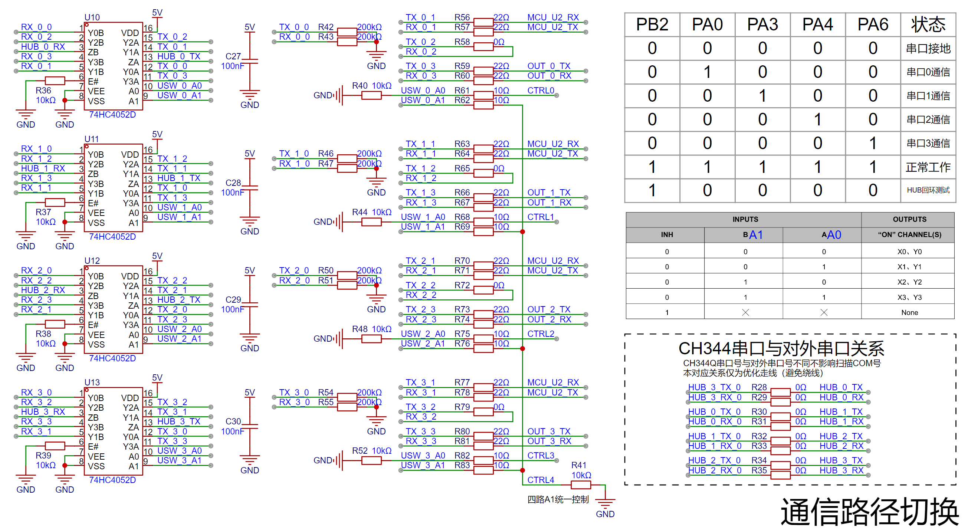The height and width of the screenshot is (532, 968).
Task: Select the HUB_1_TX net label on U11
Action: click(x=179, y=178)
